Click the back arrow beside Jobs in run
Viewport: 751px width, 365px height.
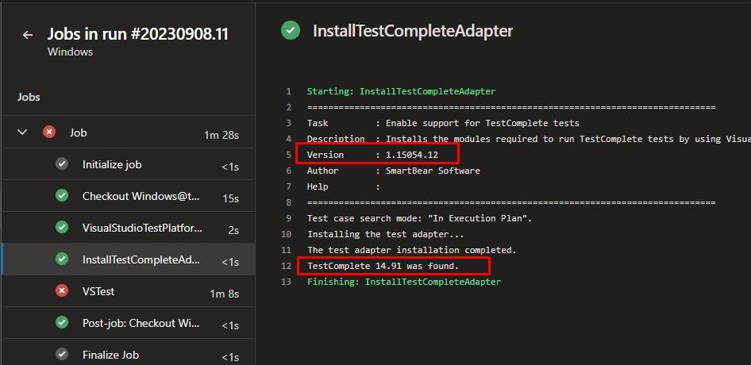point(28,35)
